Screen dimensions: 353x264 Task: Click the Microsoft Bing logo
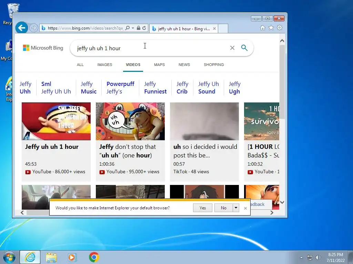43,48
